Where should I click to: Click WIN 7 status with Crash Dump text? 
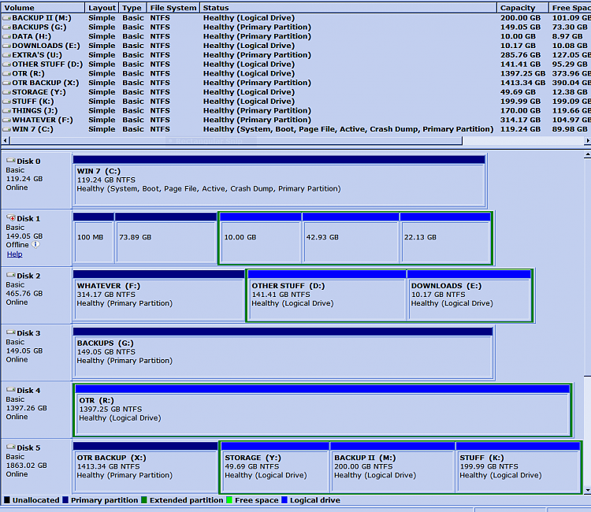click(x=348, y=129)
